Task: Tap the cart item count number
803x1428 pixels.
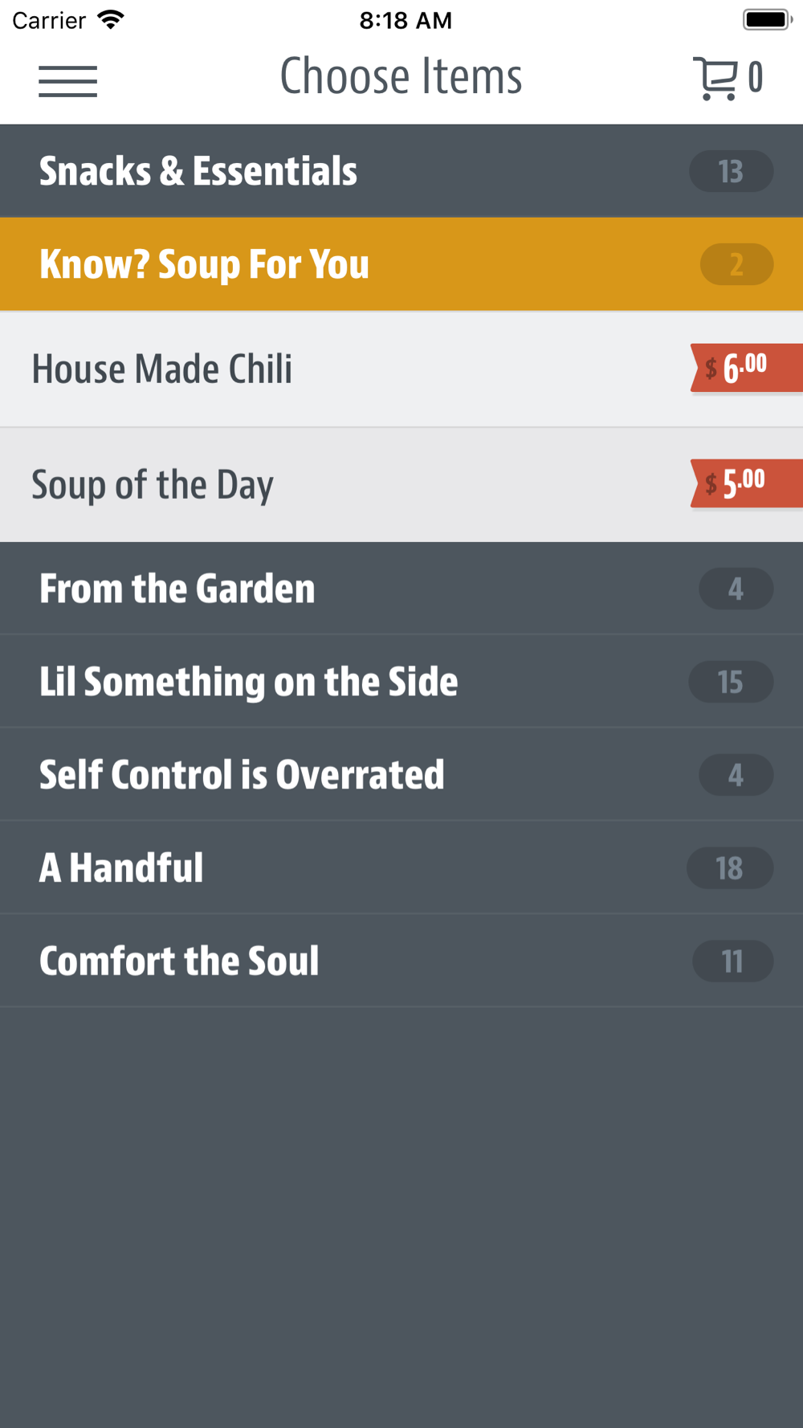Action: (x=755, y=78)
